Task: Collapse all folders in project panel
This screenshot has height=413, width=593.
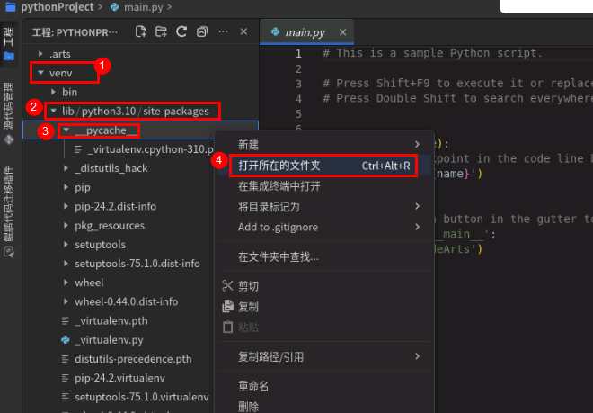Action: pos(202,31)
